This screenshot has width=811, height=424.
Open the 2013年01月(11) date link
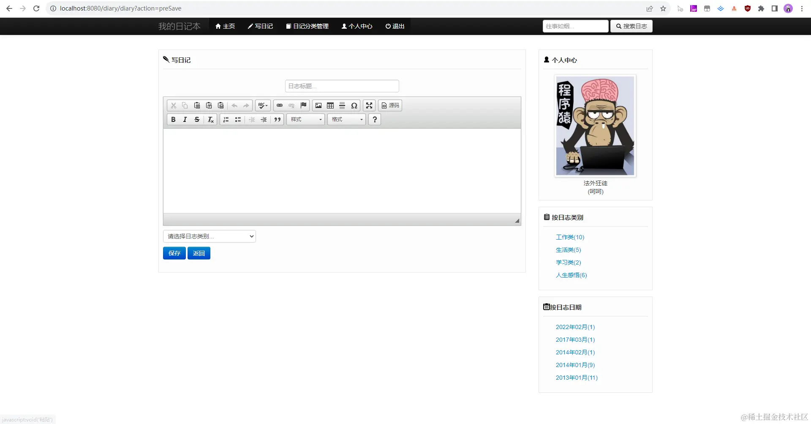577,378
